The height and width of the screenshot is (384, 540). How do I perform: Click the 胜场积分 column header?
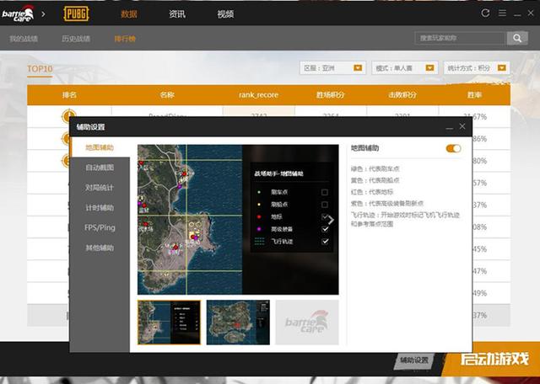point(330,95)
